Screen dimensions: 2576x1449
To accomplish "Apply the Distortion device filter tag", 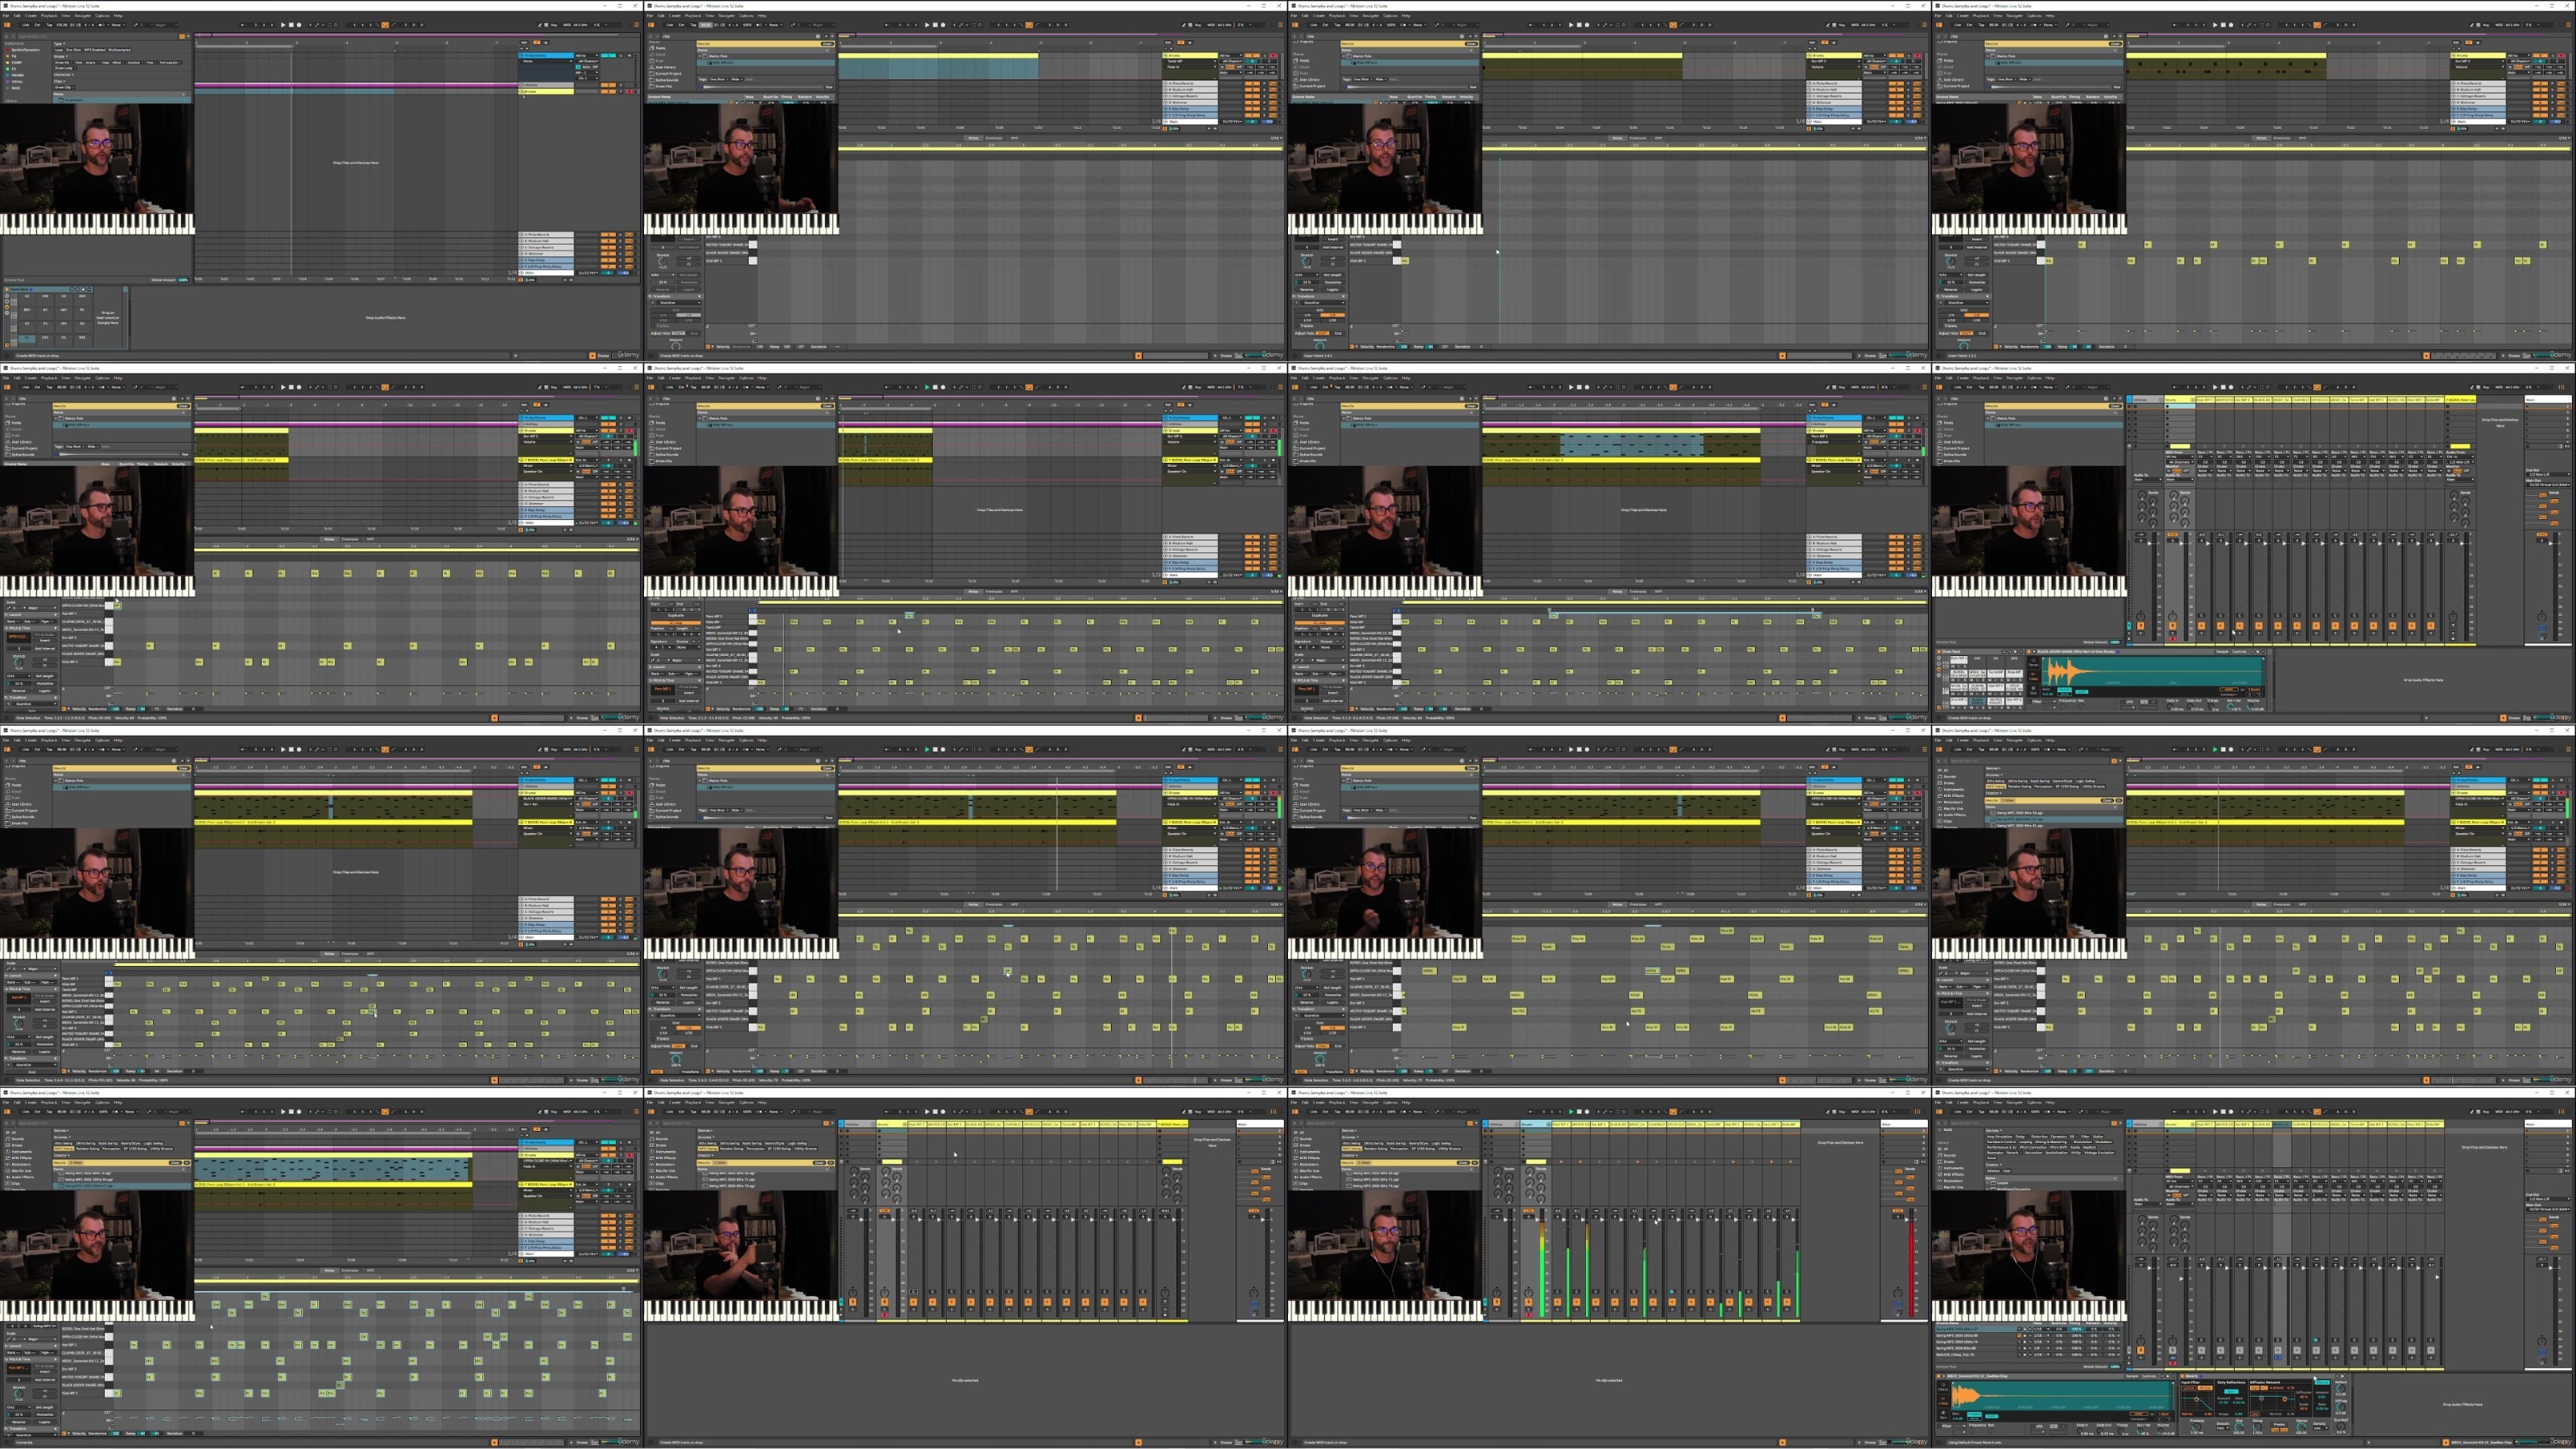I will coord(2040,1137).
